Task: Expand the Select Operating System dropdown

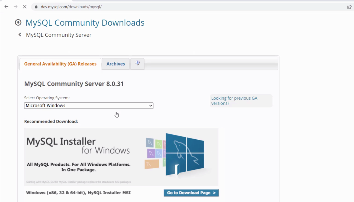Action: 88,106
